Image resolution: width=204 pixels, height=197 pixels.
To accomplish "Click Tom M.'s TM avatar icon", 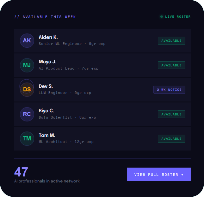I will 27,139.
